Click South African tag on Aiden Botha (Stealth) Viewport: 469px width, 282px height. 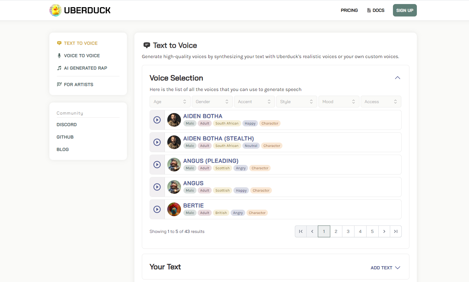click(227, 146)
